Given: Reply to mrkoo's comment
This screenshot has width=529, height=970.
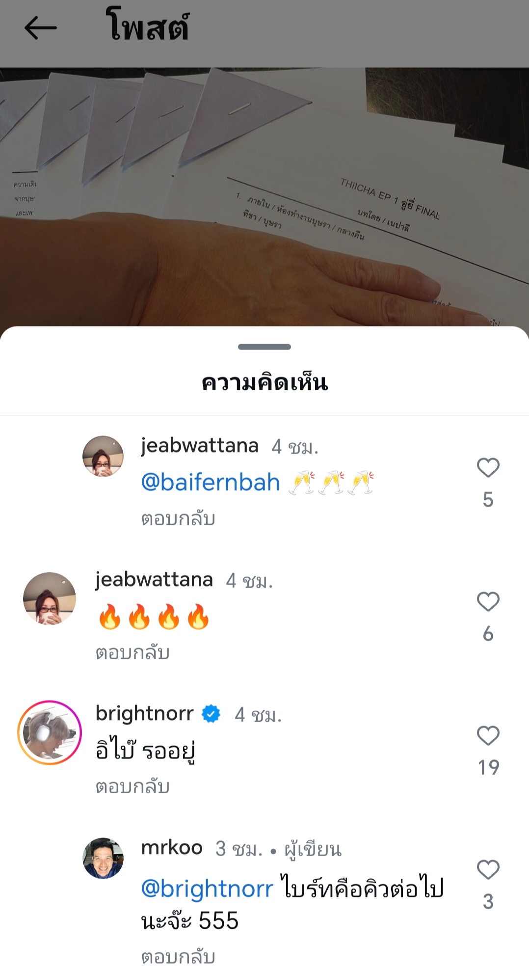Looking at the screenshot, I should [x=178, y=957].
